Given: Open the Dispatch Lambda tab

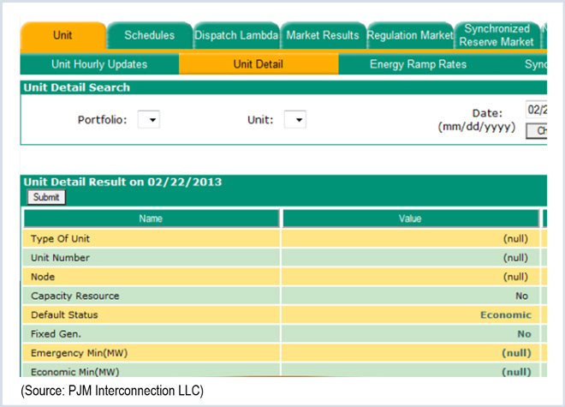Looking at the screenshot, I should [236, 36].
